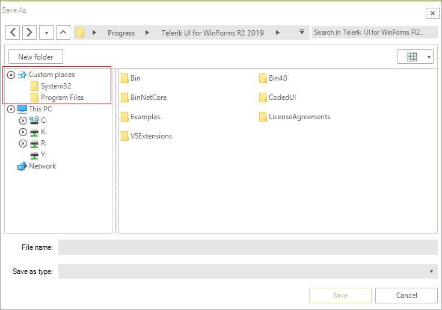Create a New folder
The height and width of the screenshot is (310, 442).
click(x=36, y=57)
